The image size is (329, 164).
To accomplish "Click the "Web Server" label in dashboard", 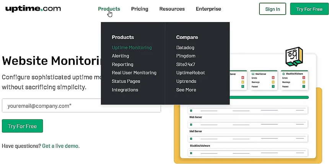I will pyautogui.click(x=196, y=117).
